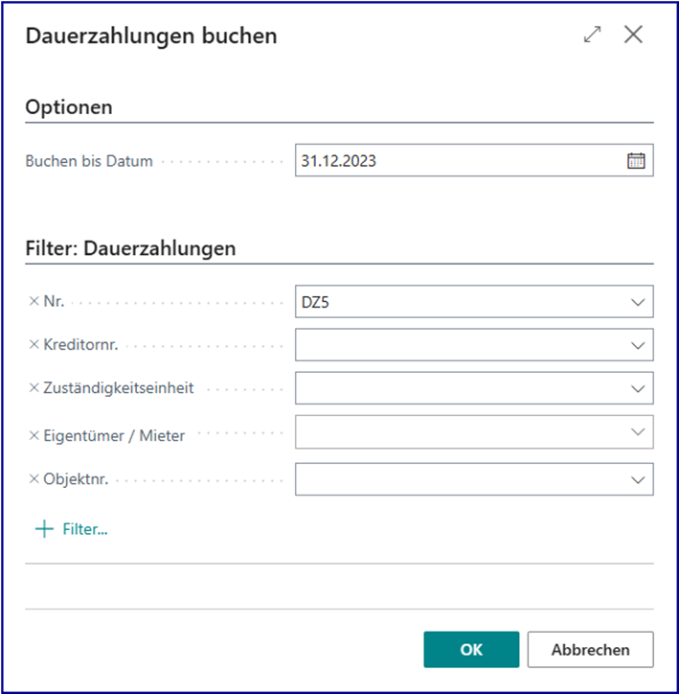Expand the dialog to full screen

point(593,35)
